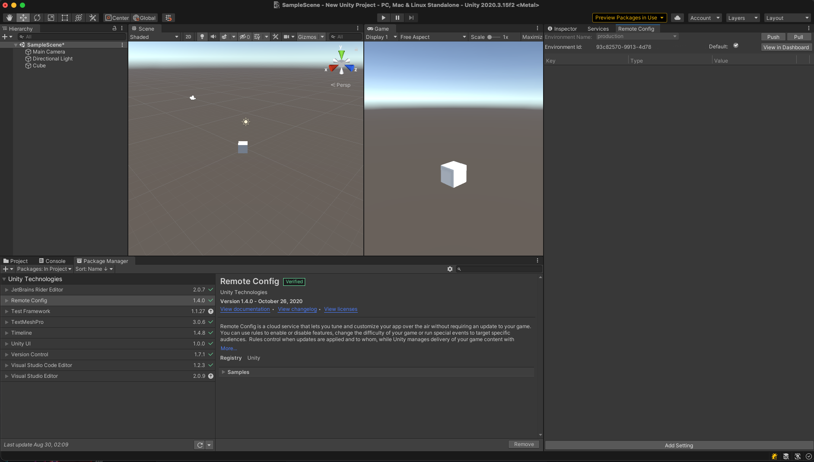Select the Hand tool in the toolbar
814x462 pixels.
tap(9, 18)
